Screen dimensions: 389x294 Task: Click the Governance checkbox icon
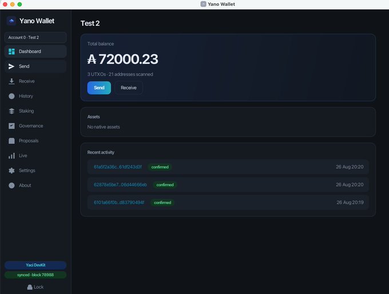coord(11,126)
